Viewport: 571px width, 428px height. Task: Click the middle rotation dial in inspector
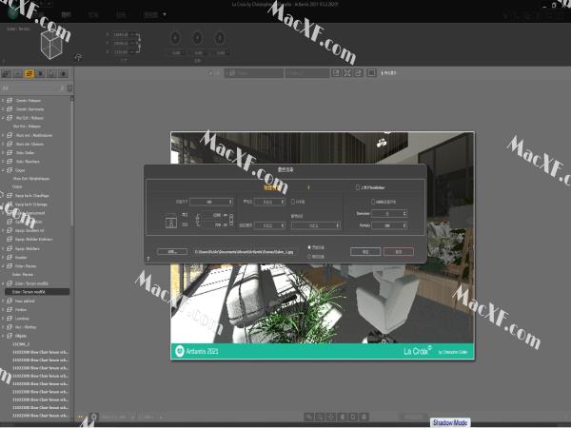point(197,37)
